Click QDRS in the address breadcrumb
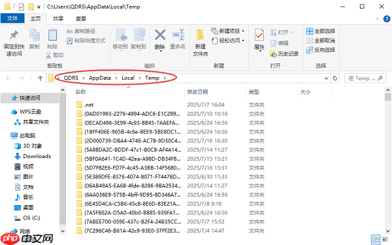 click(71, 78)
